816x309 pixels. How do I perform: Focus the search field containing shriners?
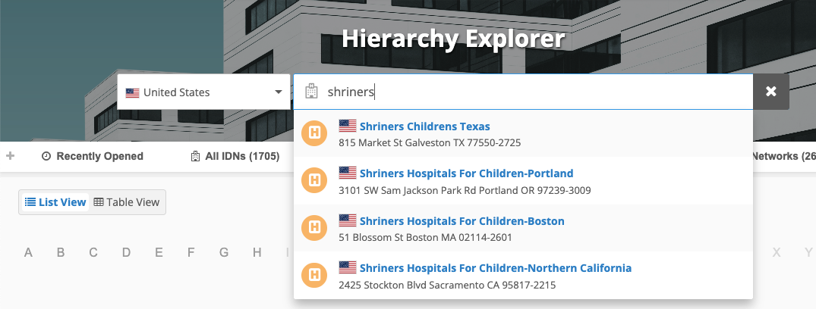(523, 92)
